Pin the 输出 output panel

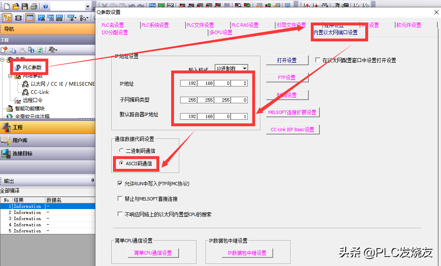click(x=93, y=181)
